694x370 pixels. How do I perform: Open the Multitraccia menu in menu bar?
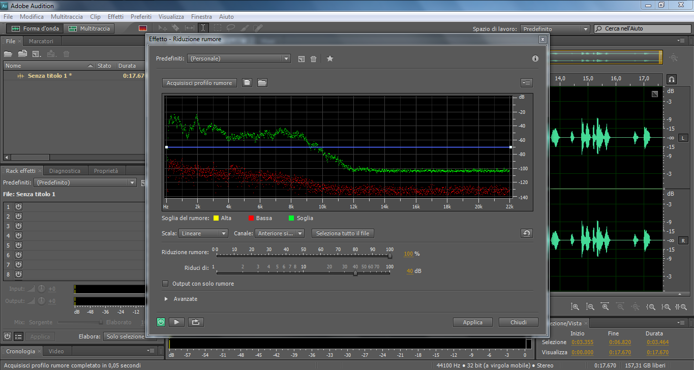click(67, 17)
